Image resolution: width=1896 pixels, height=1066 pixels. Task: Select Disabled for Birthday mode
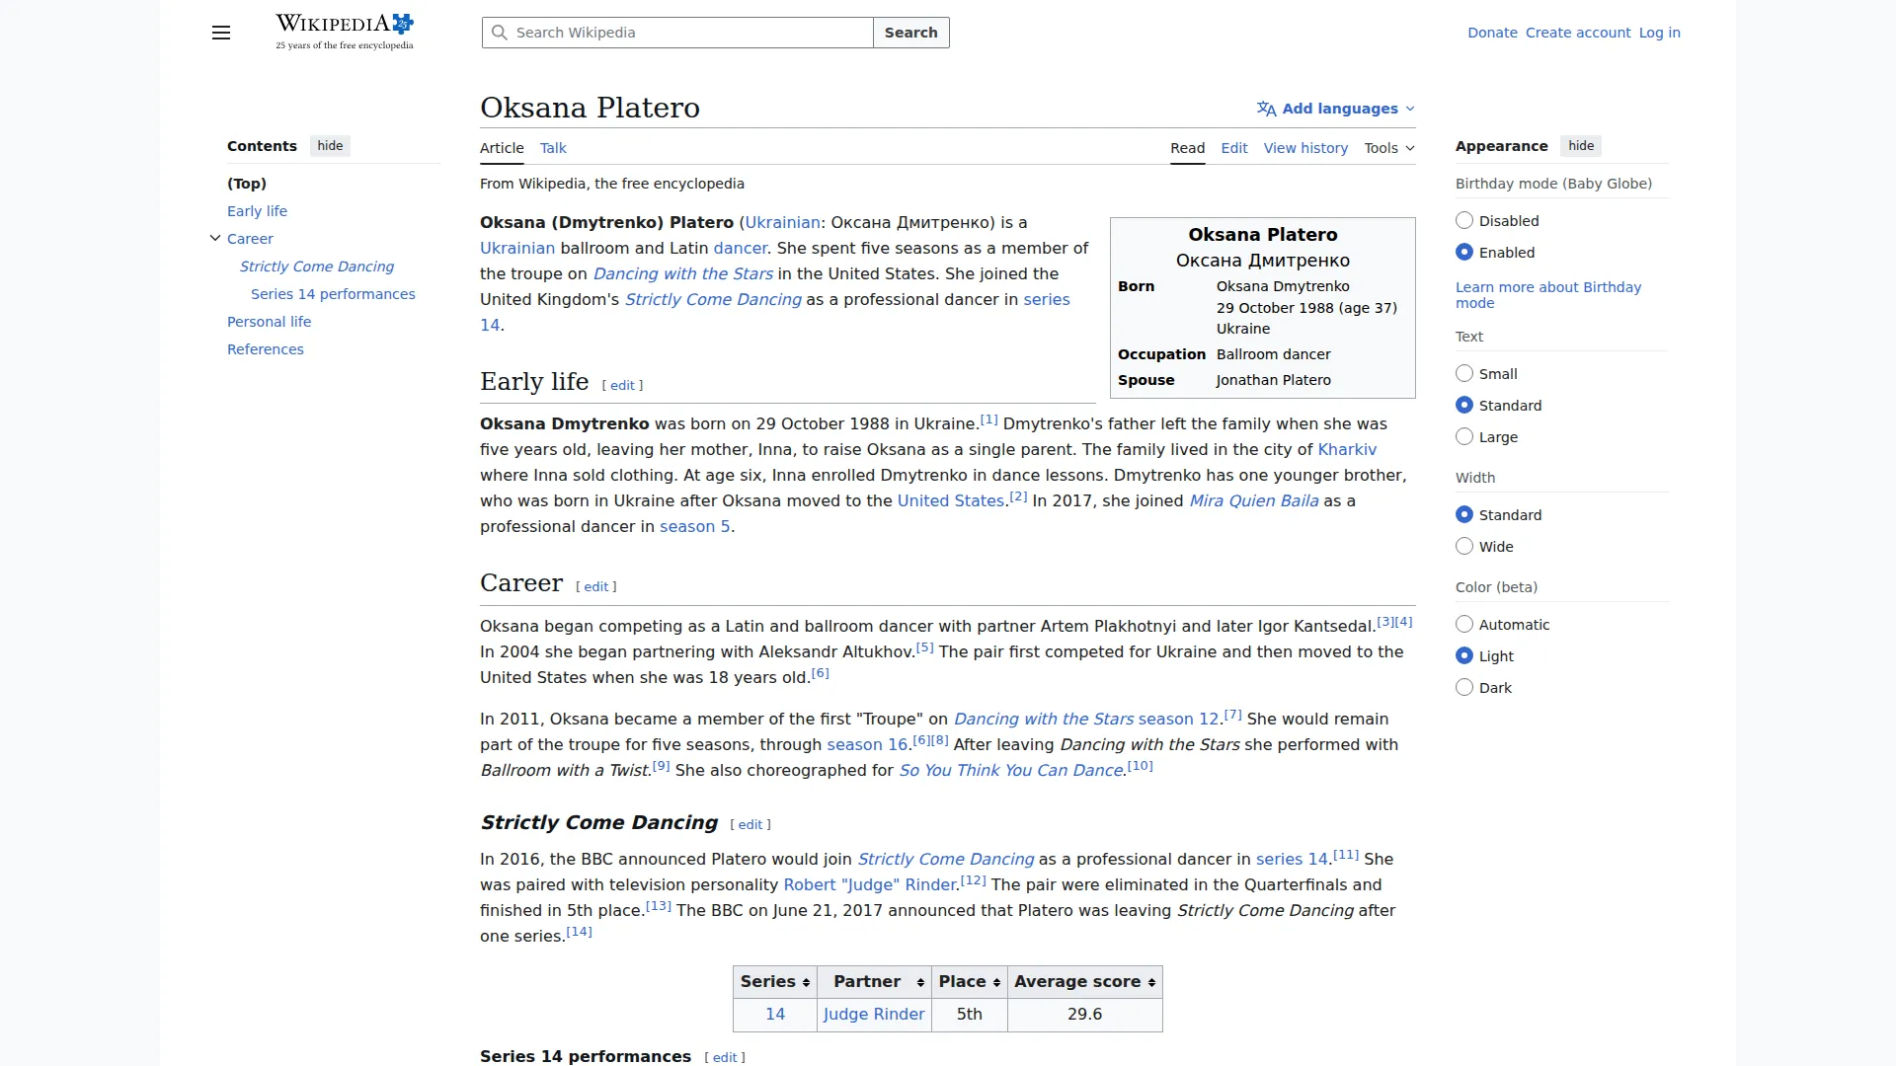coord(1464,221)
